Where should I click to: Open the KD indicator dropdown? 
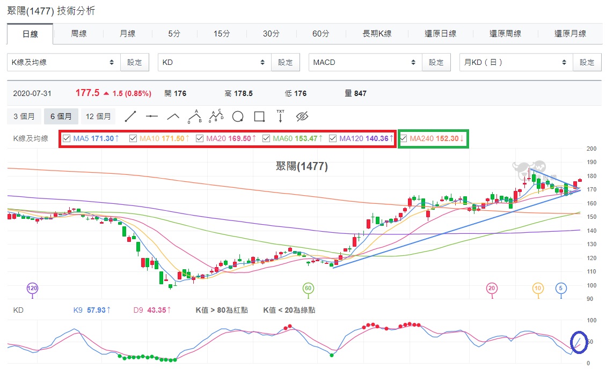(215, 62)
